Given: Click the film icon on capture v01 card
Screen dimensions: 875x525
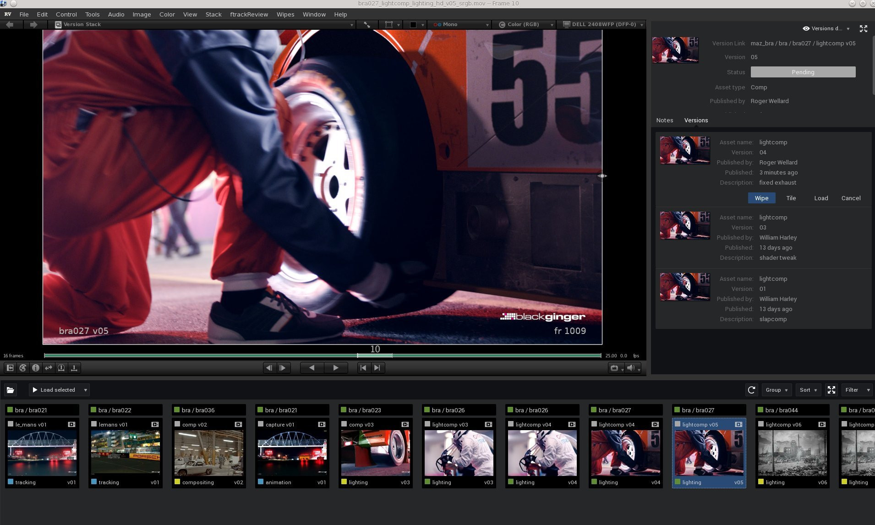Looking at the screenshot, I should pos(322,425).
